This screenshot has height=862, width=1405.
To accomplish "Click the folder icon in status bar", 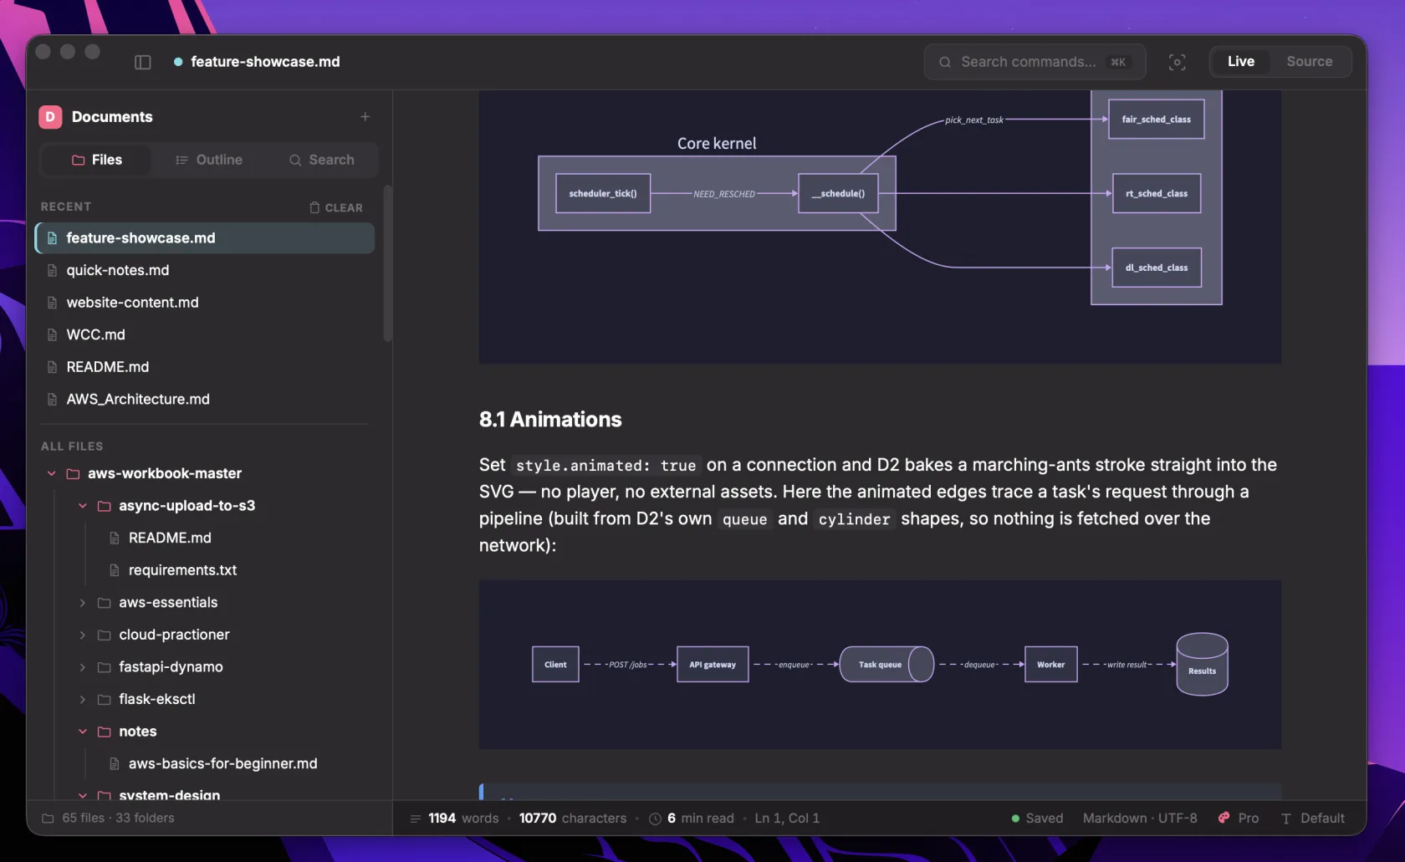I will point(48,819).
